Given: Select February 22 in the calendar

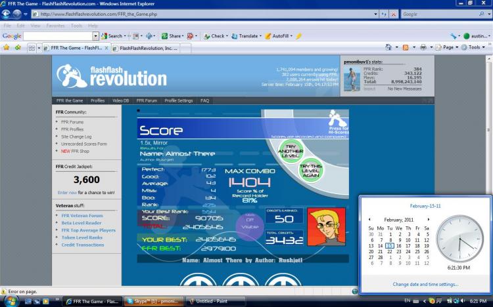Looking at the screenshot, I should (x=390, y=251).
